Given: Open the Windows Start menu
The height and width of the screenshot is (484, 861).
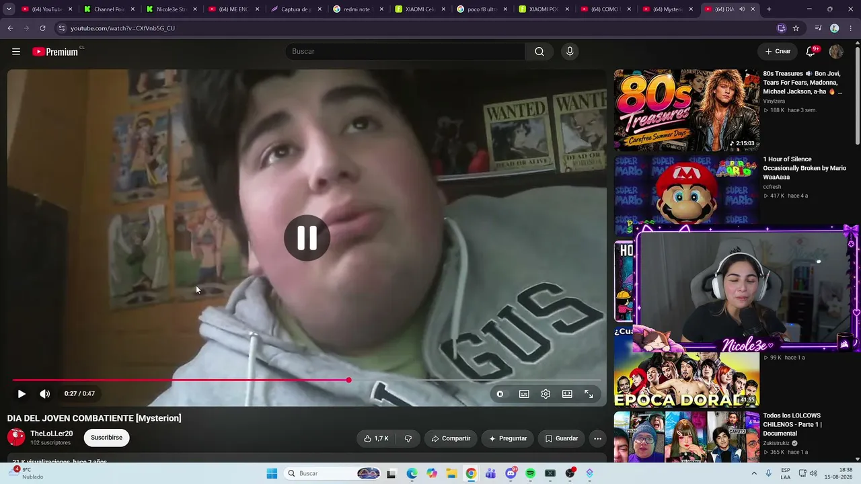Looking at the screenshot, I should coord(272,473).
